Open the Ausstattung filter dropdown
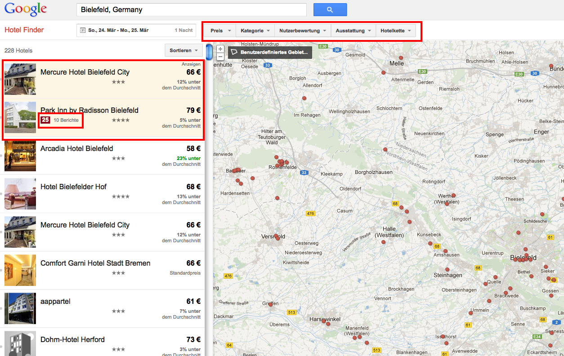The width and height of the screenshot is (564, 356). click(354, 31)
